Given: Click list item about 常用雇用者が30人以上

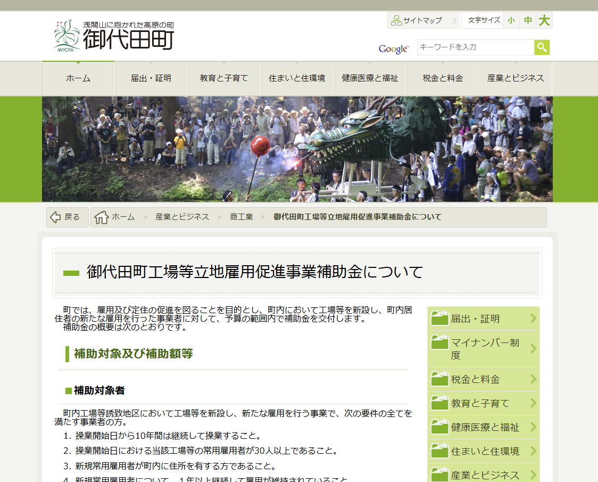Looking at the screenshot, I should point(207,451).
